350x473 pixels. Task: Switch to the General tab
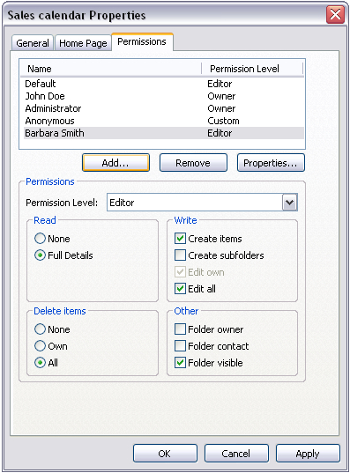tap(33, 43)
